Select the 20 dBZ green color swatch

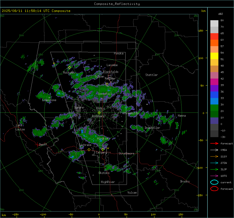click(x=214, y=108)
